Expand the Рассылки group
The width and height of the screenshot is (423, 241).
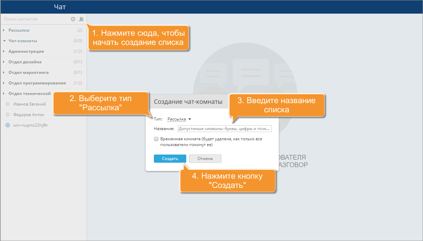(4, 30)
